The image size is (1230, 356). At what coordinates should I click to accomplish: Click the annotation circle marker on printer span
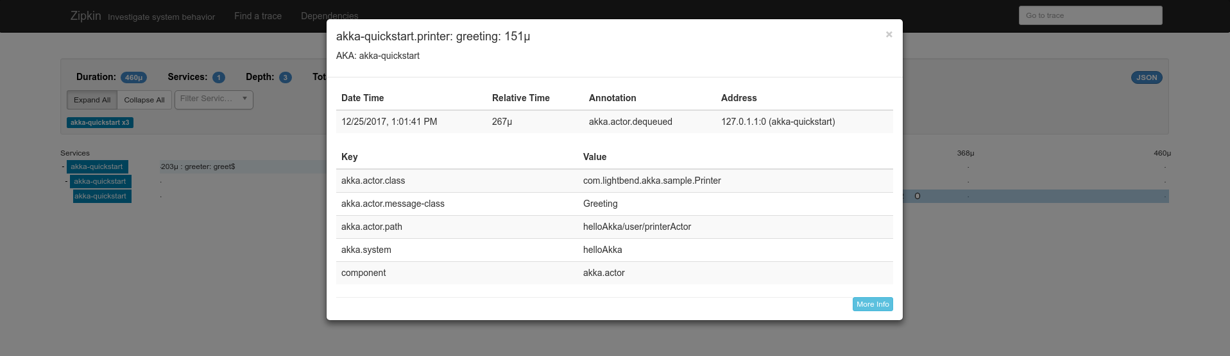[917, 197]
